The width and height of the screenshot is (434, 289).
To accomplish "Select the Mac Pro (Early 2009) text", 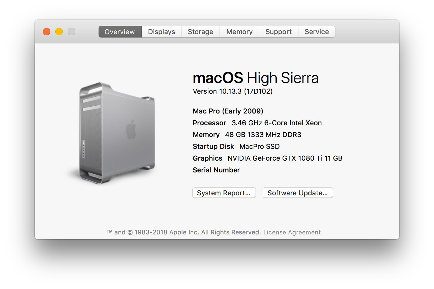I will point(228,111).
